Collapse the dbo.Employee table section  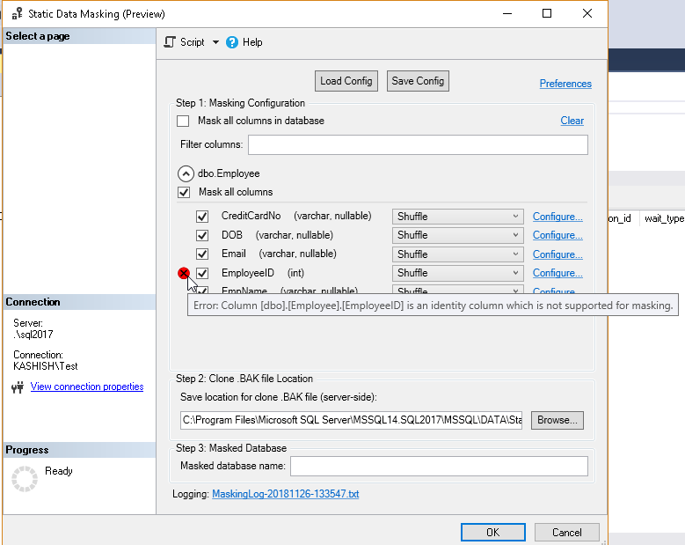(186, 173)
